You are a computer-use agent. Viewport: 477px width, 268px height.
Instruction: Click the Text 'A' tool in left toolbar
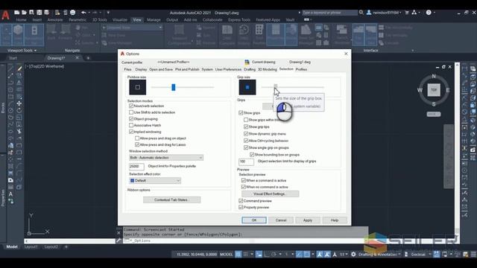pos(10,194)
